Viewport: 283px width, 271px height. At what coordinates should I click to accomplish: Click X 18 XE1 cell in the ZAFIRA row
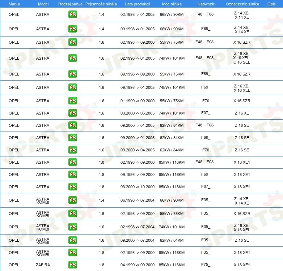242,265
